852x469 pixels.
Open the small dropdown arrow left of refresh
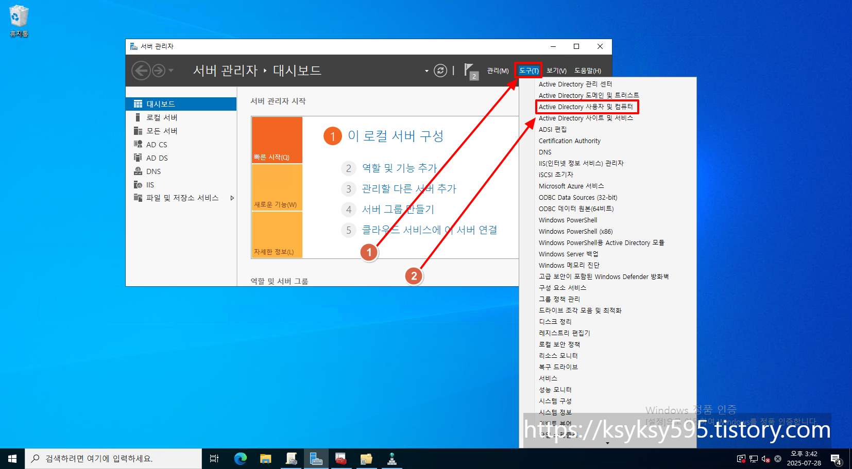click(427, 71)
